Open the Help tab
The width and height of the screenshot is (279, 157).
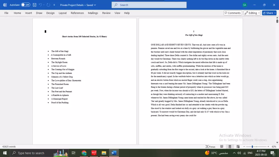pyautogui.click(x=127, y=13)
